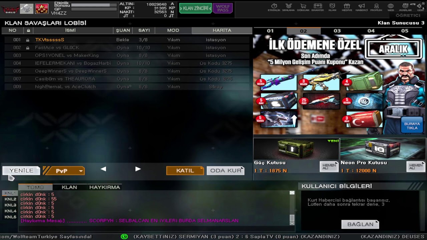Sort rooms by the NO column header
Screen dimensions: 427x240
12,30
